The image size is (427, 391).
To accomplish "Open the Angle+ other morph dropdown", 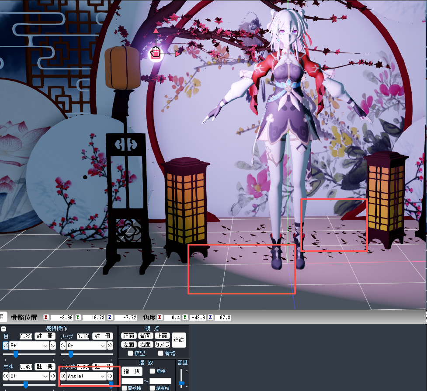I will (x=87, y=376).
